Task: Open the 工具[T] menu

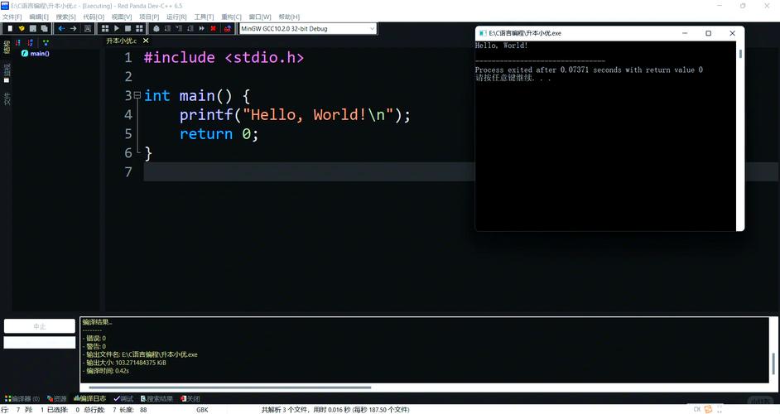Action: pos(204,17)
